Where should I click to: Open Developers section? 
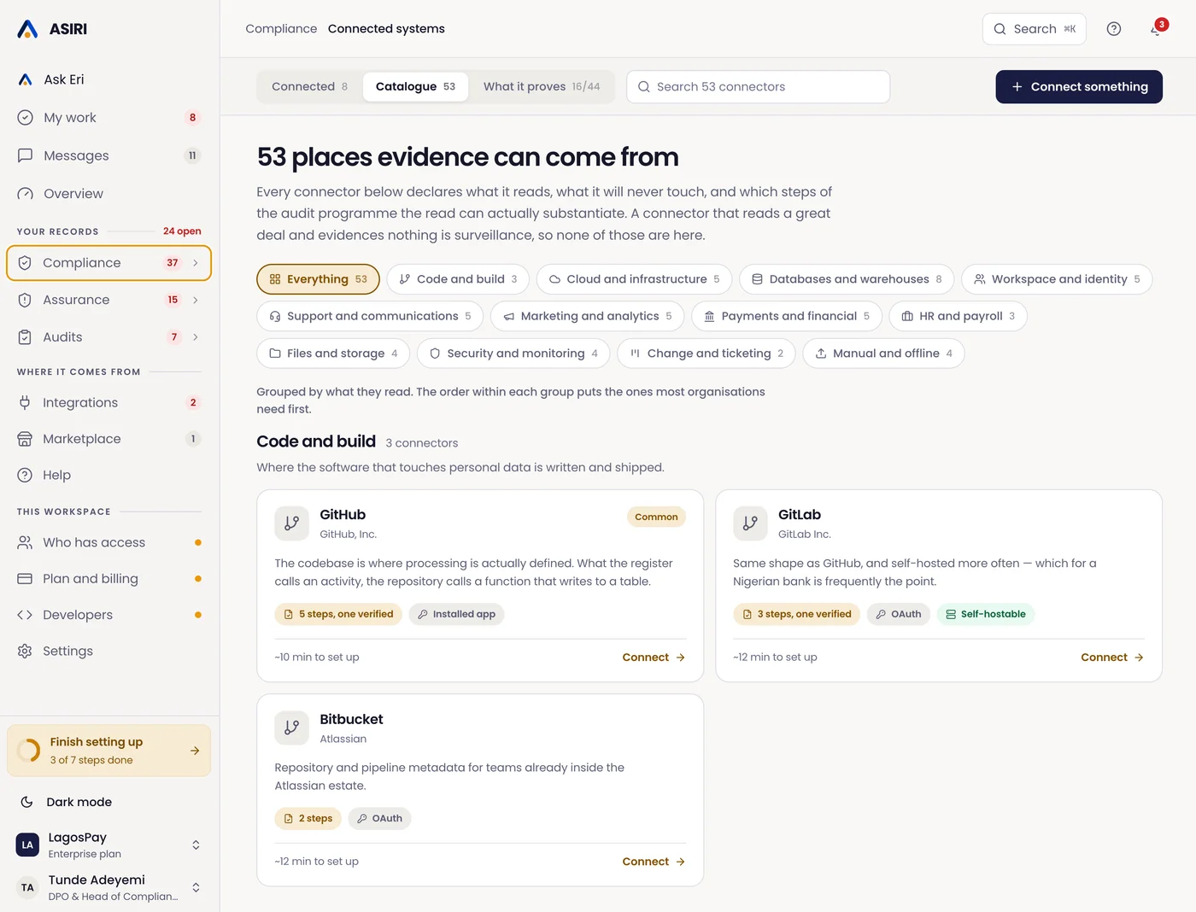(108, 615)
